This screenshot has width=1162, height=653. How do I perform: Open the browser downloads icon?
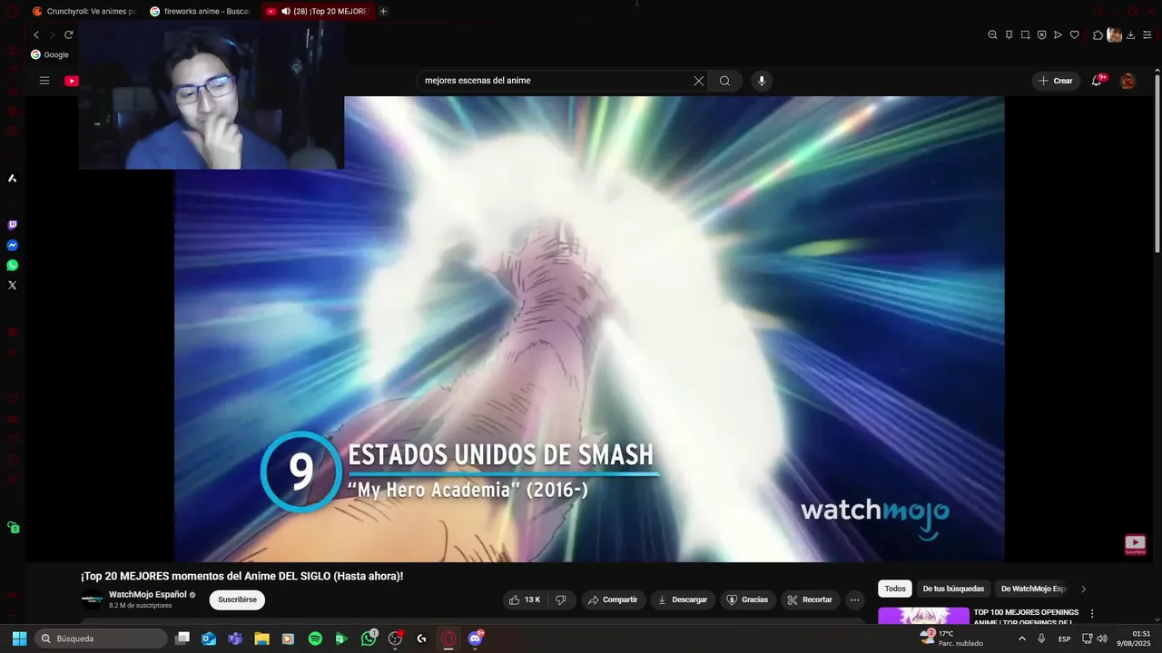tap(1130, 34)
